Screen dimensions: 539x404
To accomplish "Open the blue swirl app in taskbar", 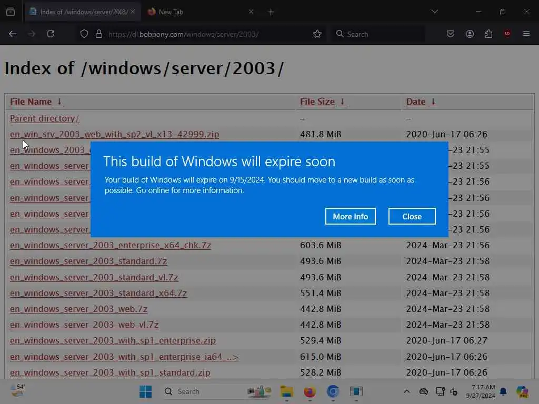I will [333, 391].
